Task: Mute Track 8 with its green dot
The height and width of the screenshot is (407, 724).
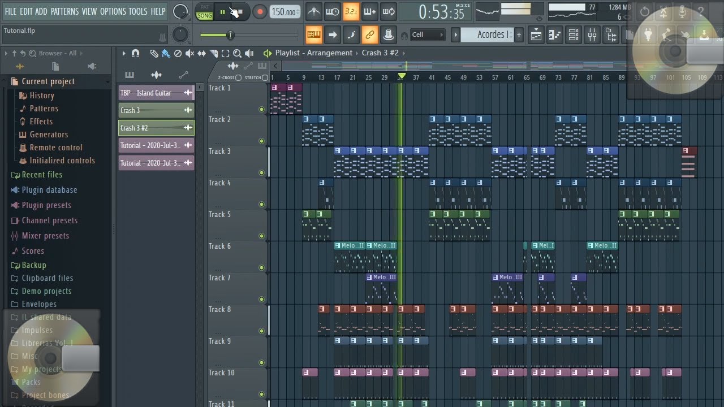Action: 261,331
